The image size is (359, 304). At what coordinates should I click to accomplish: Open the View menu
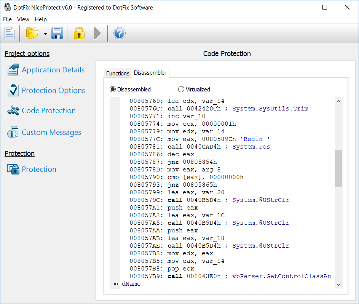(x=23, y=19)
